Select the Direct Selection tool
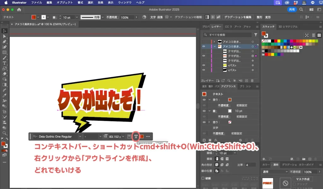 (x=4, y=36)
